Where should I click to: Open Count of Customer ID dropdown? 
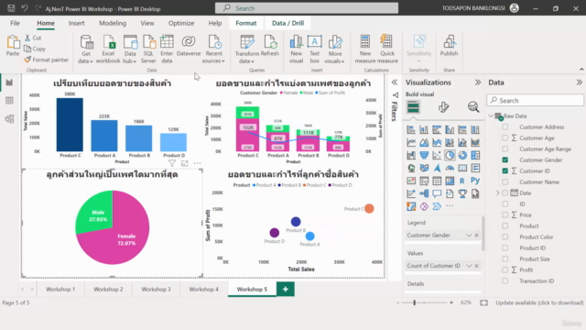469,266
